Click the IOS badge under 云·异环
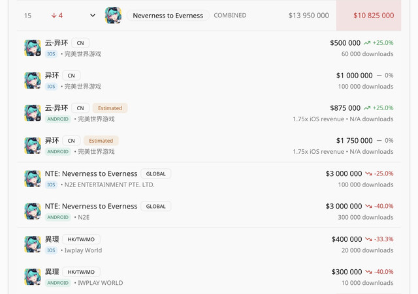The width and height of the screenshot is (418, 294). [x=51, y=54]
